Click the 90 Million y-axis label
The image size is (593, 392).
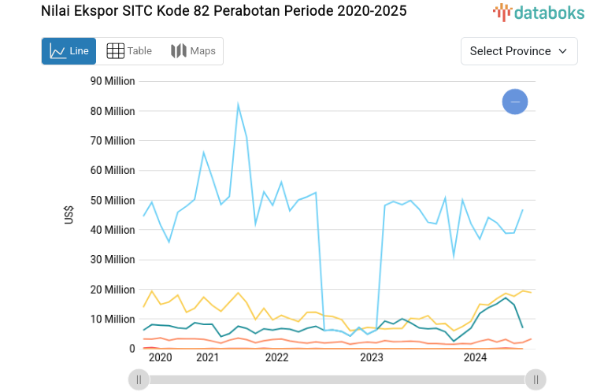click(x=113, y=81)
